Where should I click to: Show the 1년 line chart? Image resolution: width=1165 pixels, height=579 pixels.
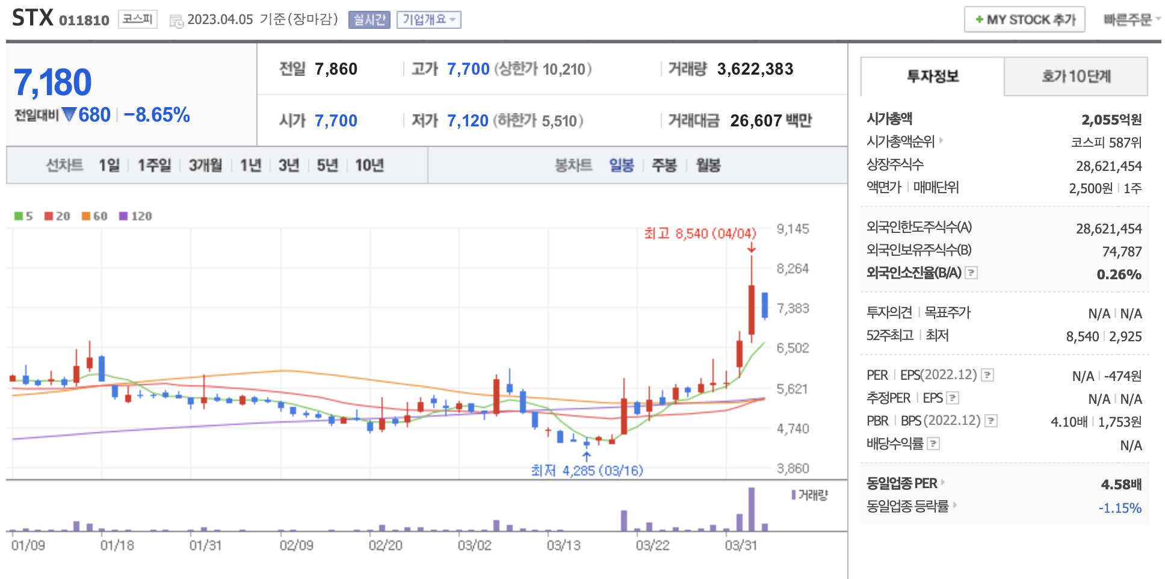pos(250,166)
